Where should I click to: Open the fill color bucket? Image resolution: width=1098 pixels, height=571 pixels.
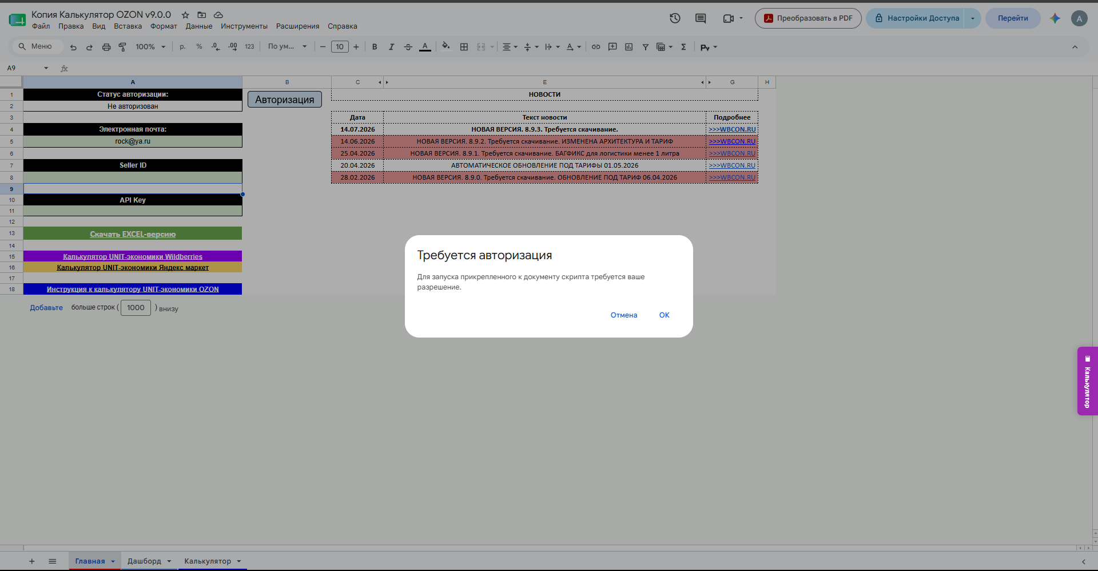click(x=446, y=47)
